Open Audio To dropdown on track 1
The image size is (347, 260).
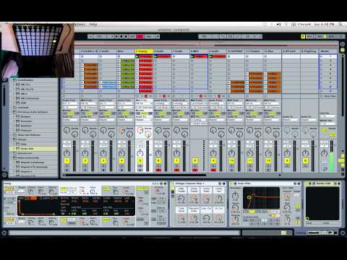(71, 120)
